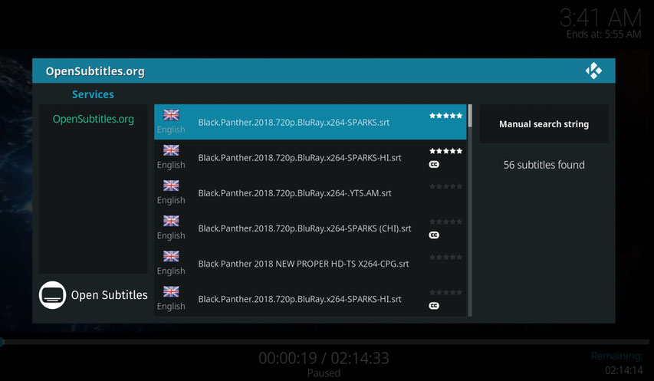Select Black.Panther.2018.720p.BluRay.x264-SPARKS.srt subtitle

(311, 122)
